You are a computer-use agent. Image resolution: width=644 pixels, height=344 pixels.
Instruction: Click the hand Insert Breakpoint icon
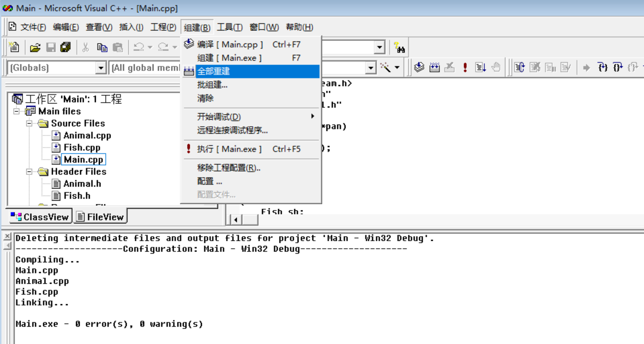tap(496, 67)
